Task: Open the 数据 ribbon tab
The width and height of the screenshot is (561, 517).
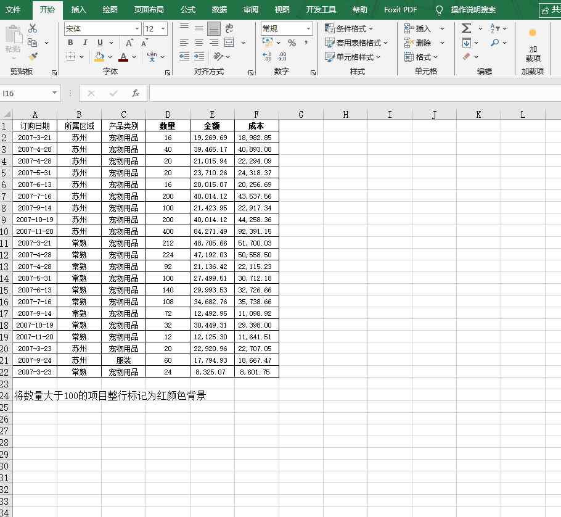Action: point(219,10)
